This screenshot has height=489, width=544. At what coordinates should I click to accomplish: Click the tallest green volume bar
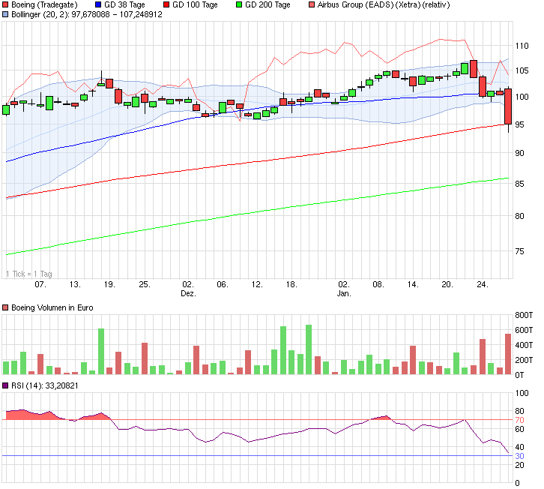[x=309, y=349]
